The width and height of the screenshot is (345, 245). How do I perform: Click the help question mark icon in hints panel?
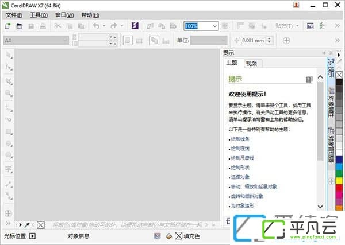click(x=309, y=79)
